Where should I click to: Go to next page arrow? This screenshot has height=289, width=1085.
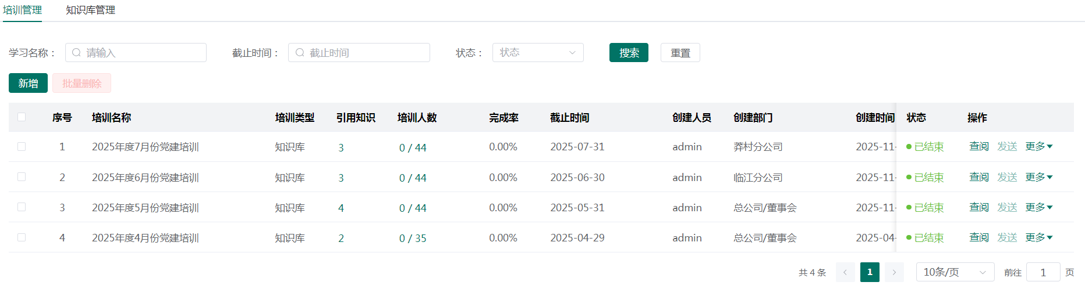coord(894,272)
